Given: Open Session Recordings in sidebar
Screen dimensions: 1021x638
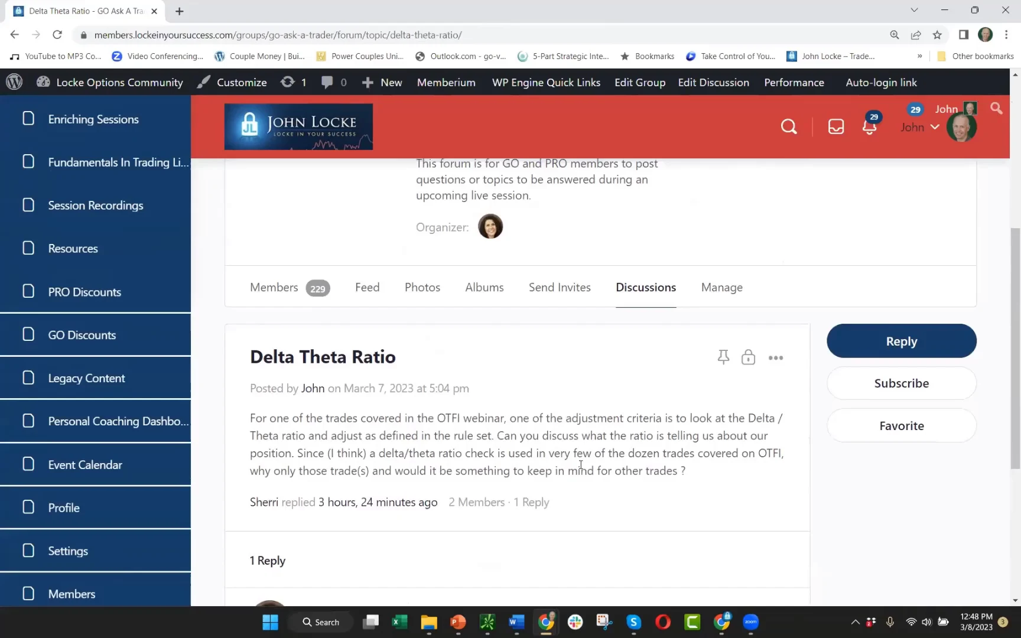Looking at the screenshot, I should [95, 205].
